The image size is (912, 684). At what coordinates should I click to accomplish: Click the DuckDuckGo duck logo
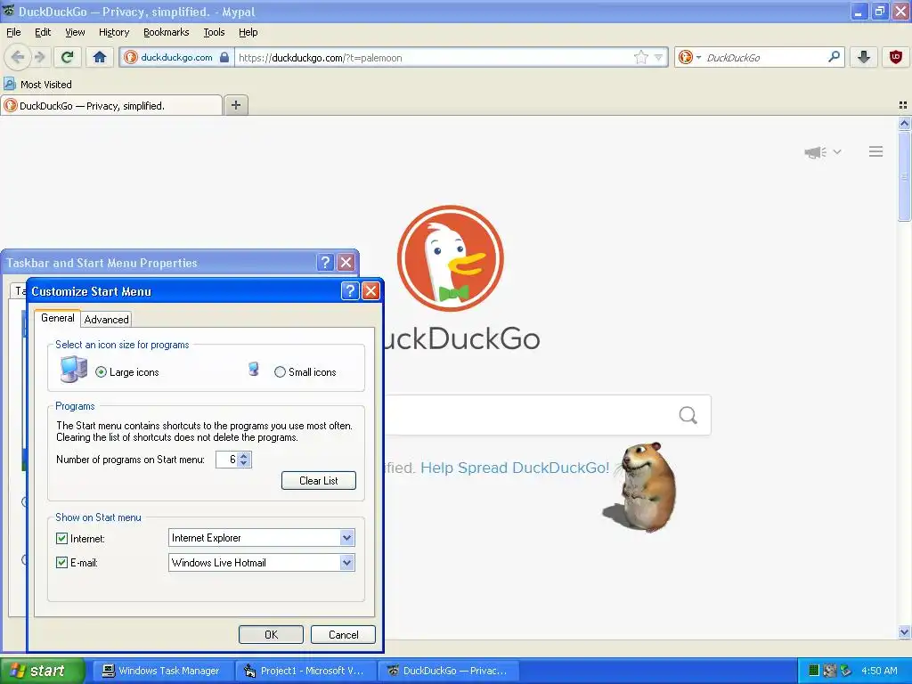point(450,258)
